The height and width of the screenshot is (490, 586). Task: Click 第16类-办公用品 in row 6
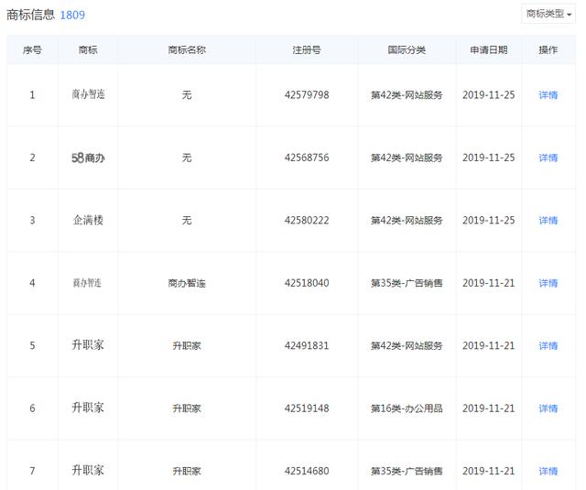407,408
